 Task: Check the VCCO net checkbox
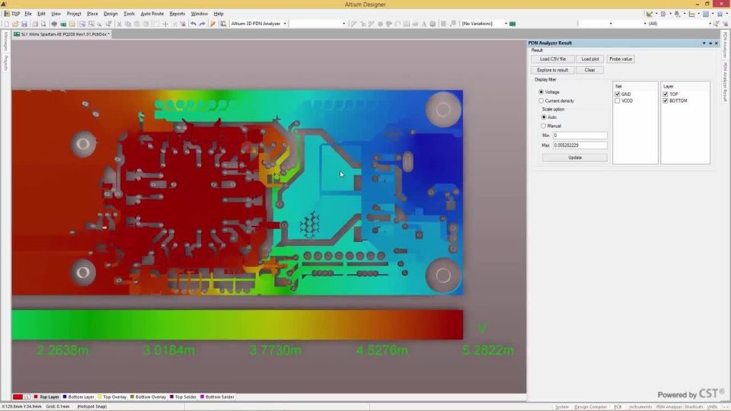(618, 100)
